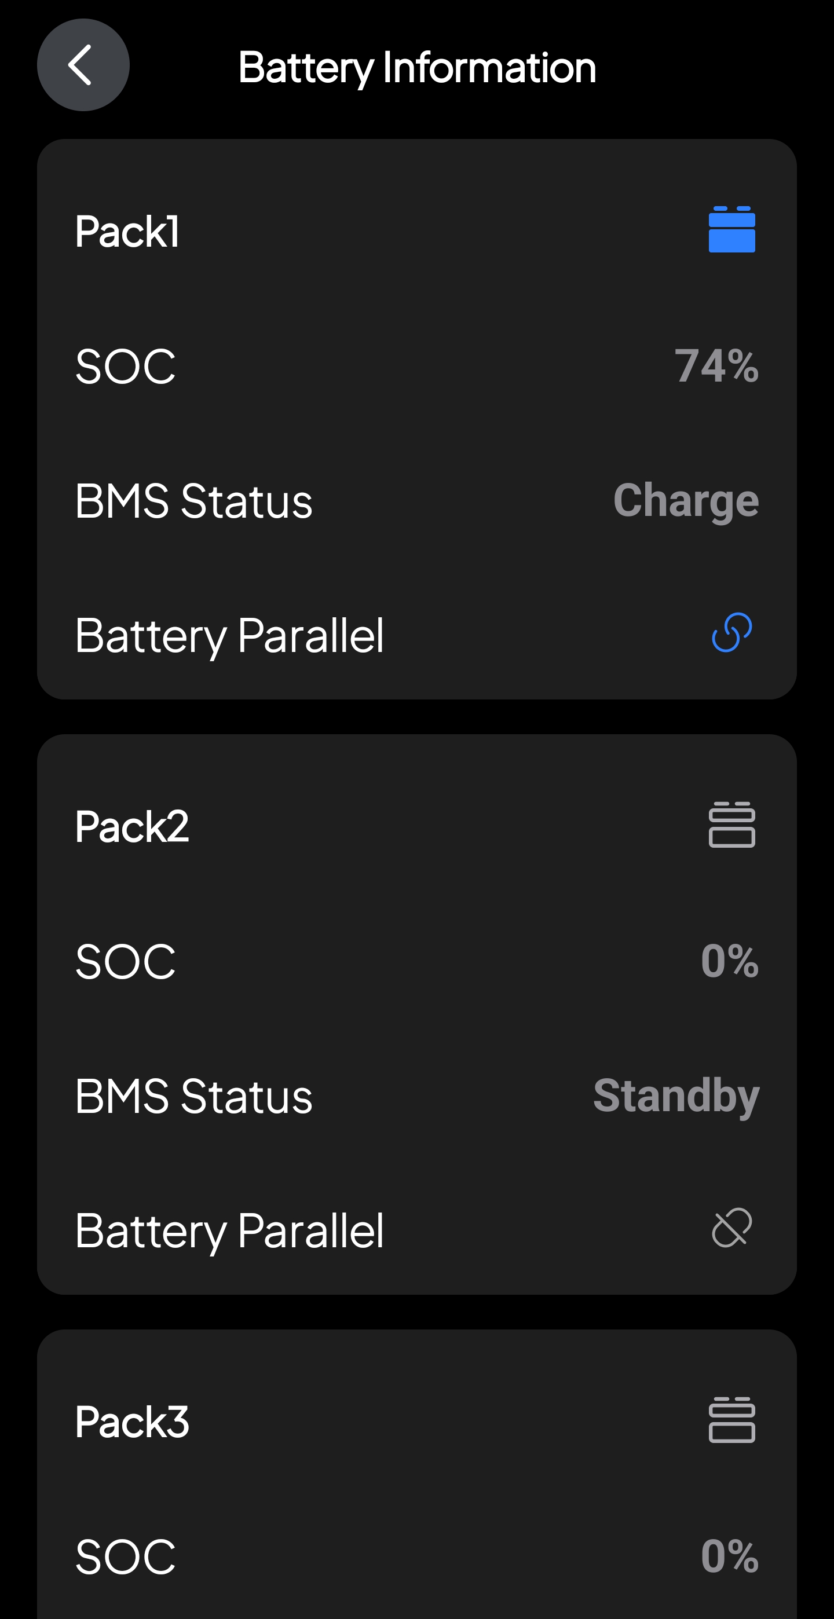Tap Pack1 blue parallel link icon
This screenshot has width=834, height=1619.
(x=731, y=632)
